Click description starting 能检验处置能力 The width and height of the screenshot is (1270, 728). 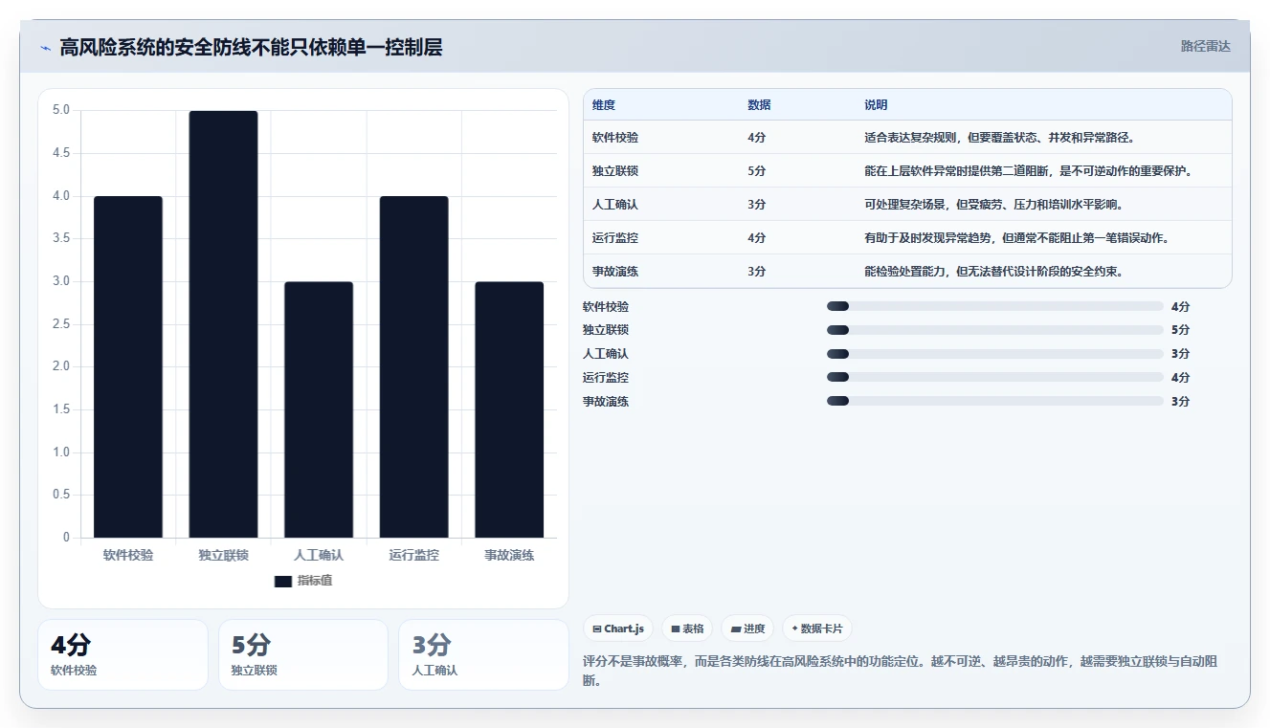993,272
